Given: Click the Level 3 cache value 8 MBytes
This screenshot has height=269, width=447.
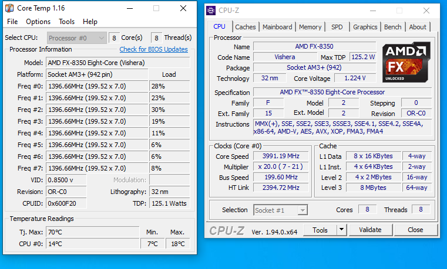Looking at the screenshot, I should click(373, 188).
